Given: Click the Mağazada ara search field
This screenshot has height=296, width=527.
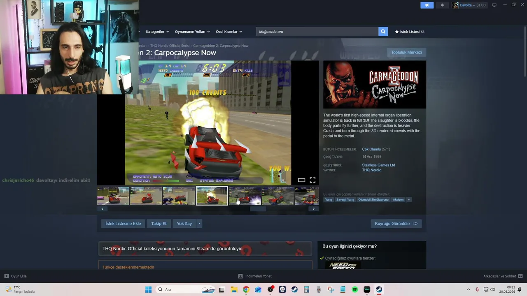Looking at the screenshot, I should pos(317,32).
